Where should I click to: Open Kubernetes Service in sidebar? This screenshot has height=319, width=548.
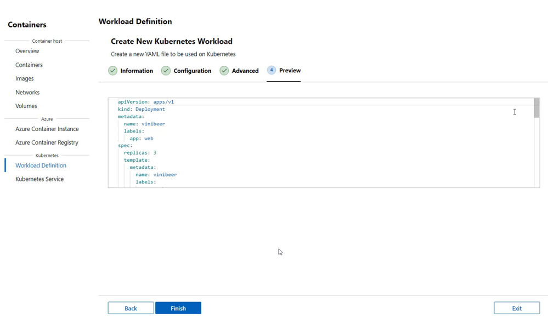tap(39, 179)
